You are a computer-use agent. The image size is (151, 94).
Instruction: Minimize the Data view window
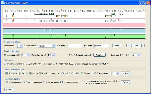(141, 3)
